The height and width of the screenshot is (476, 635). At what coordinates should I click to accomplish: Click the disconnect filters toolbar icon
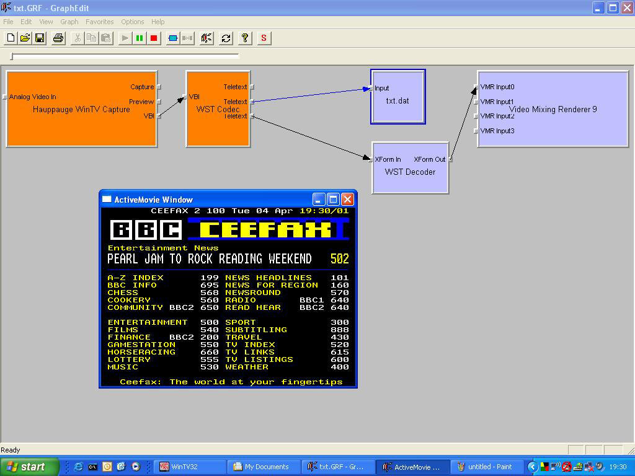(x=187, y=38)
